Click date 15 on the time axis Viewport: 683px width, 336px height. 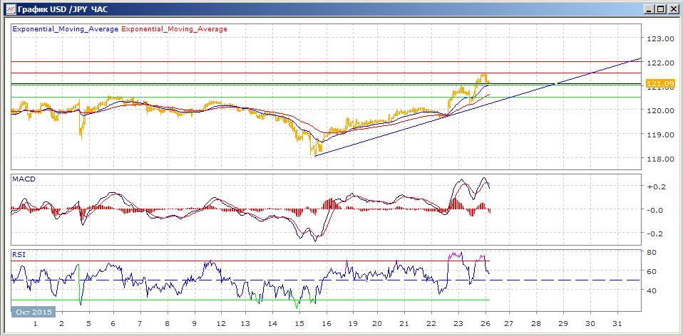click(x=299, y=324)
